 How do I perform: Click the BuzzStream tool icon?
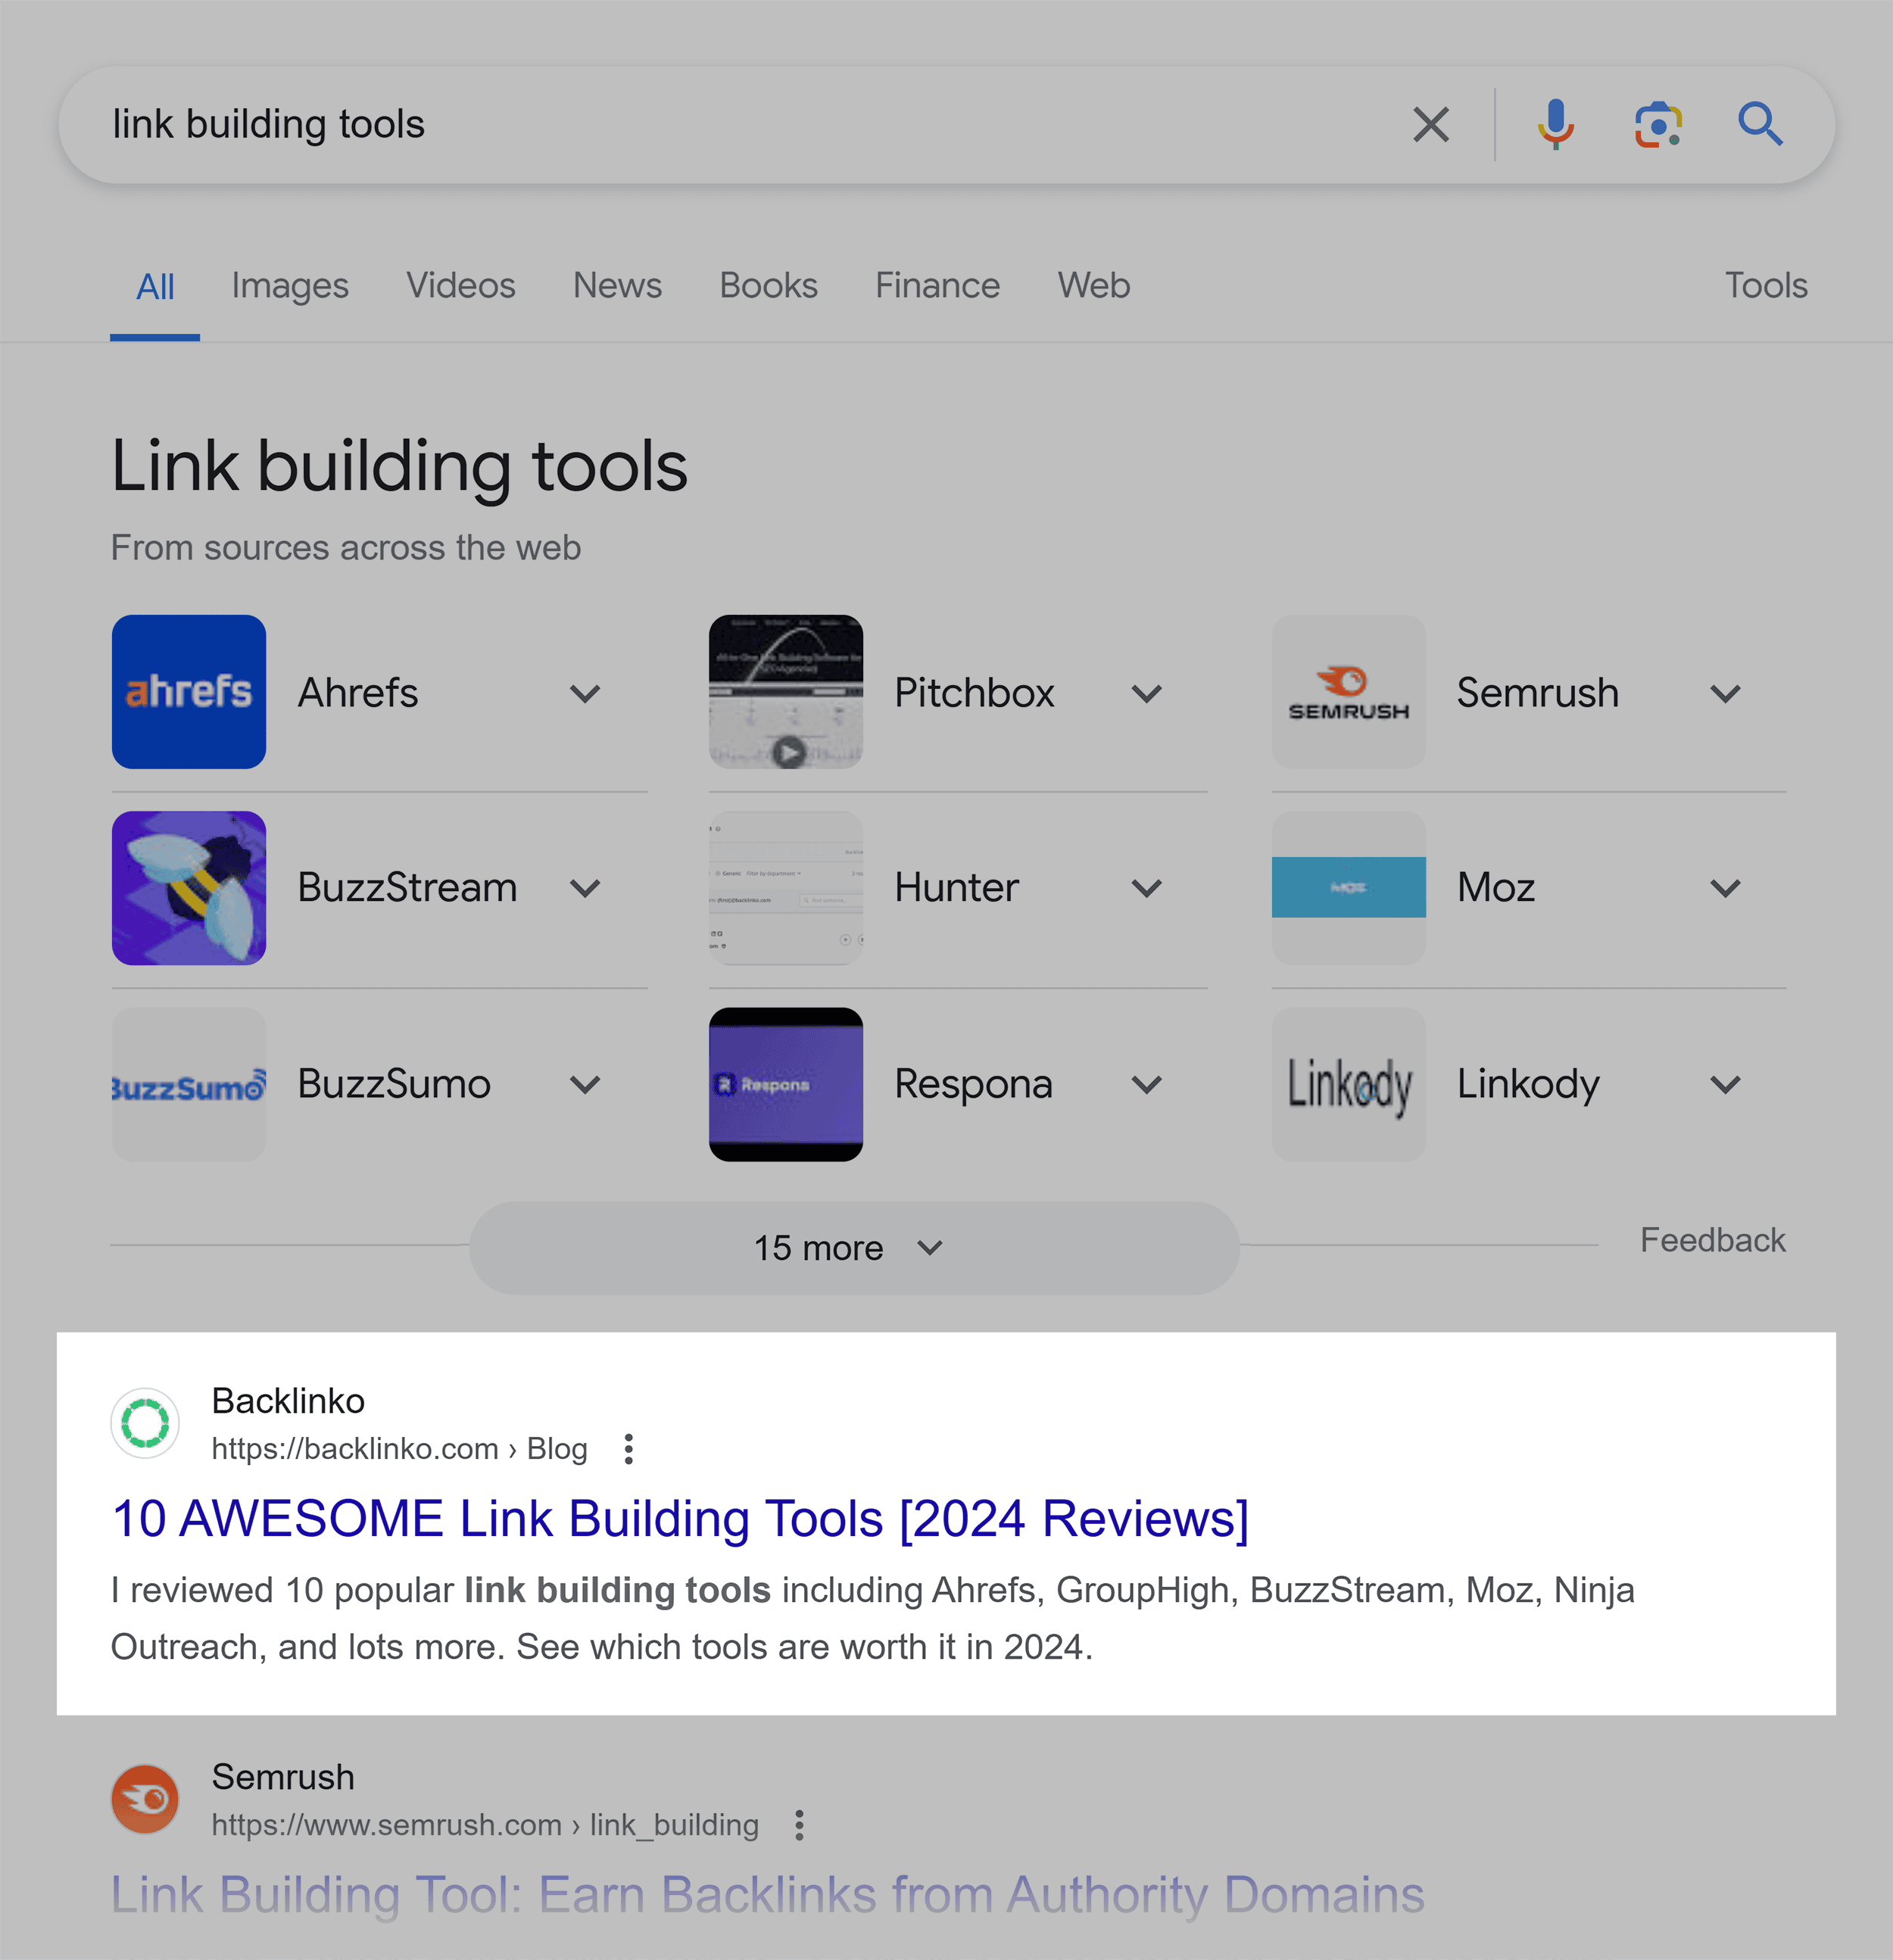pyautogui.click(x=189, y=889)
